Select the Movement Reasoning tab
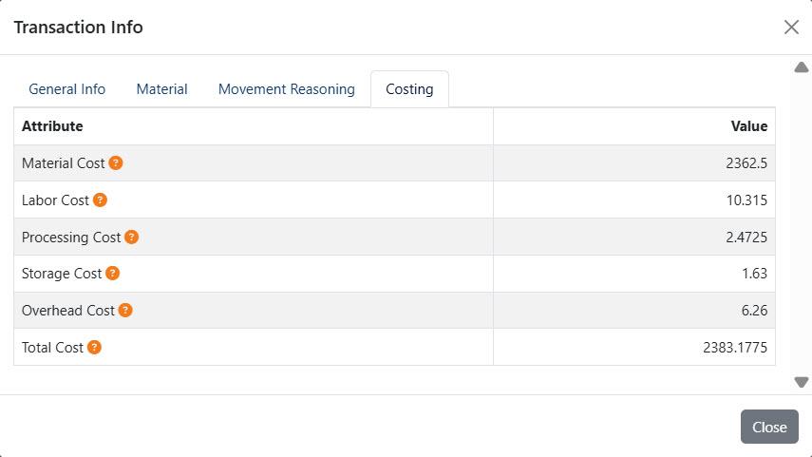The image size is (812, 457). (287, 89)
